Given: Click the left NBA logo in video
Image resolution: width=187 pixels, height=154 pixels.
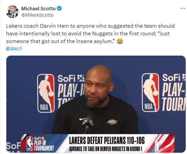Looking at the screenshot, I should point(46,93).
